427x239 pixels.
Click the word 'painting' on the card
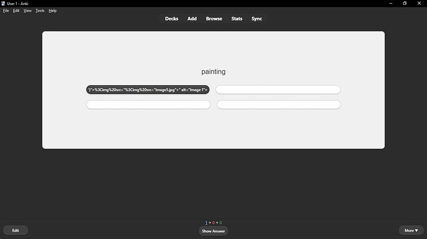[x=213, y=72]
